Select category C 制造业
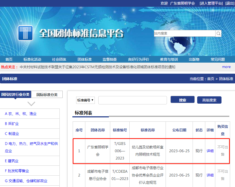This screenshot has width=235, height=187. click(x=12, y=134)
